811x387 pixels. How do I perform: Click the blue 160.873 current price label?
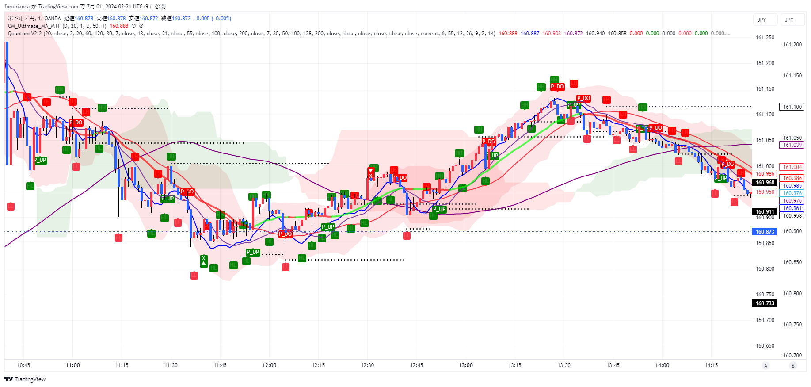coord(765,232)
